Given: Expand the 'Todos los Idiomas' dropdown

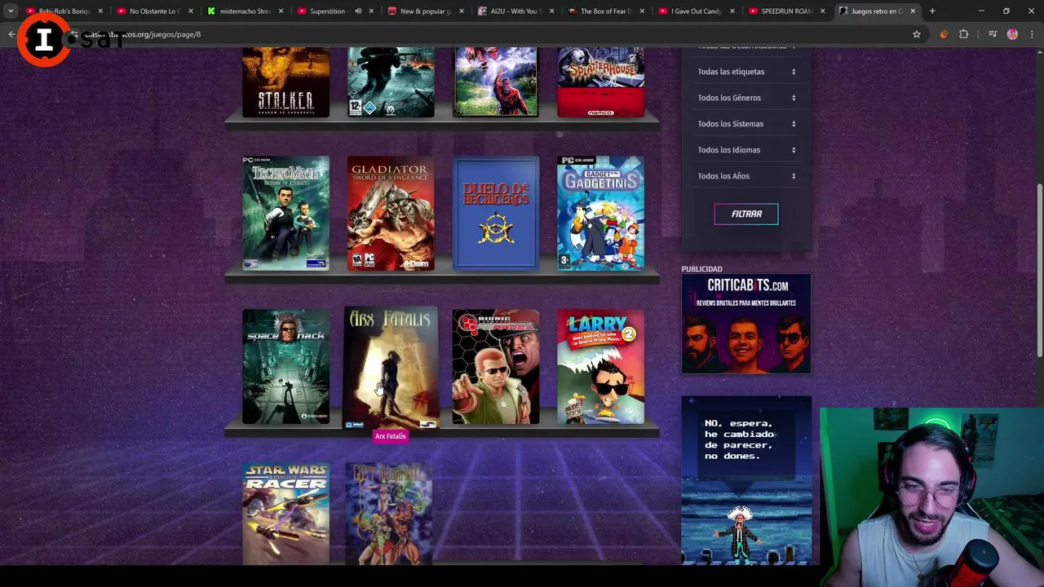Looking at the screenshot, I should (x=746, y=150).
